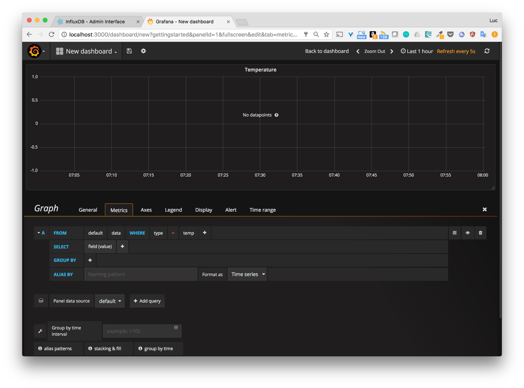Click the Naming pattern input field
The image size is (524, 388).
click(x=141, y=274)
